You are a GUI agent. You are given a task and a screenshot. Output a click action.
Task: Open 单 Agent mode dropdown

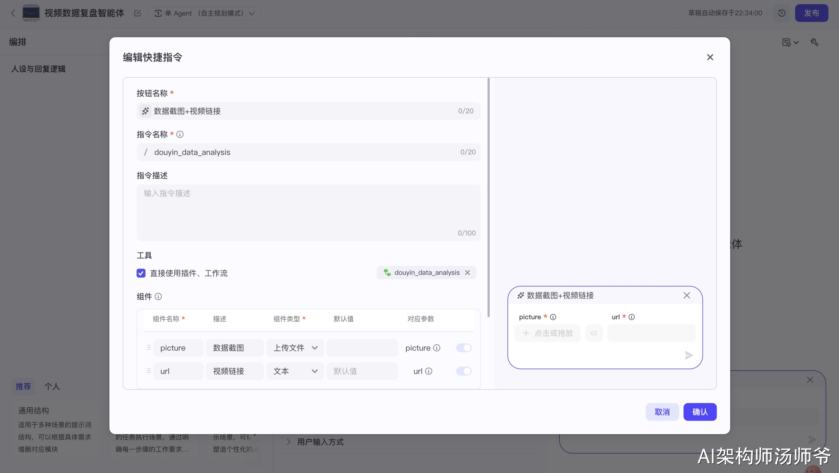(x=205, y=13)
